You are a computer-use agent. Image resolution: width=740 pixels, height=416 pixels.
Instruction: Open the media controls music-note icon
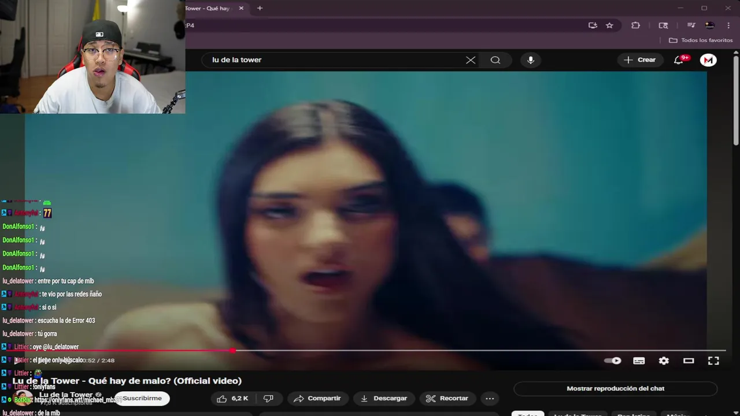pyautogui.click(x=691, y=25)
